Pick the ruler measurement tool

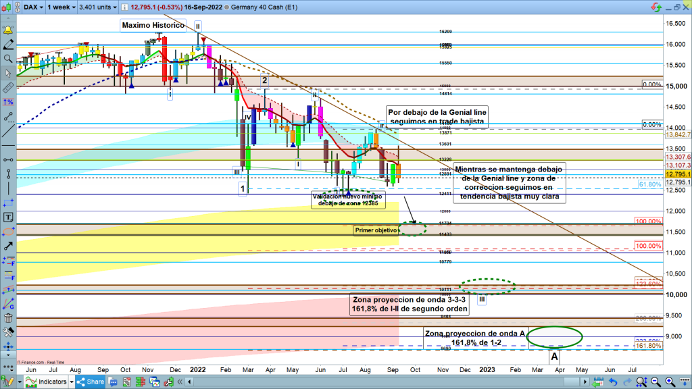[x=8, y=87]
